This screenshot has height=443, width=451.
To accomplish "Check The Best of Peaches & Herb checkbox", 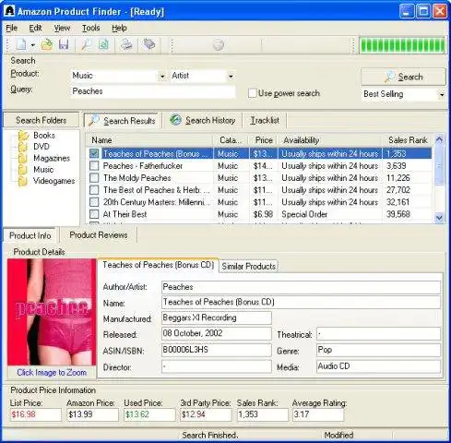I will (x=94, y=190).
